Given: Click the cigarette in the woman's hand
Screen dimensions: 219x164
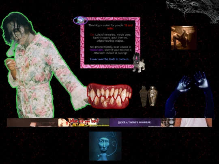Looking at the screenshot, I should coord(10,62).
